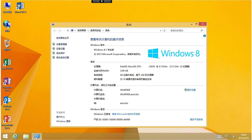Click 阅读 Microsoft 软件许可条款 link
Screen dimensions: 252x140
click(x=126, y=114)
